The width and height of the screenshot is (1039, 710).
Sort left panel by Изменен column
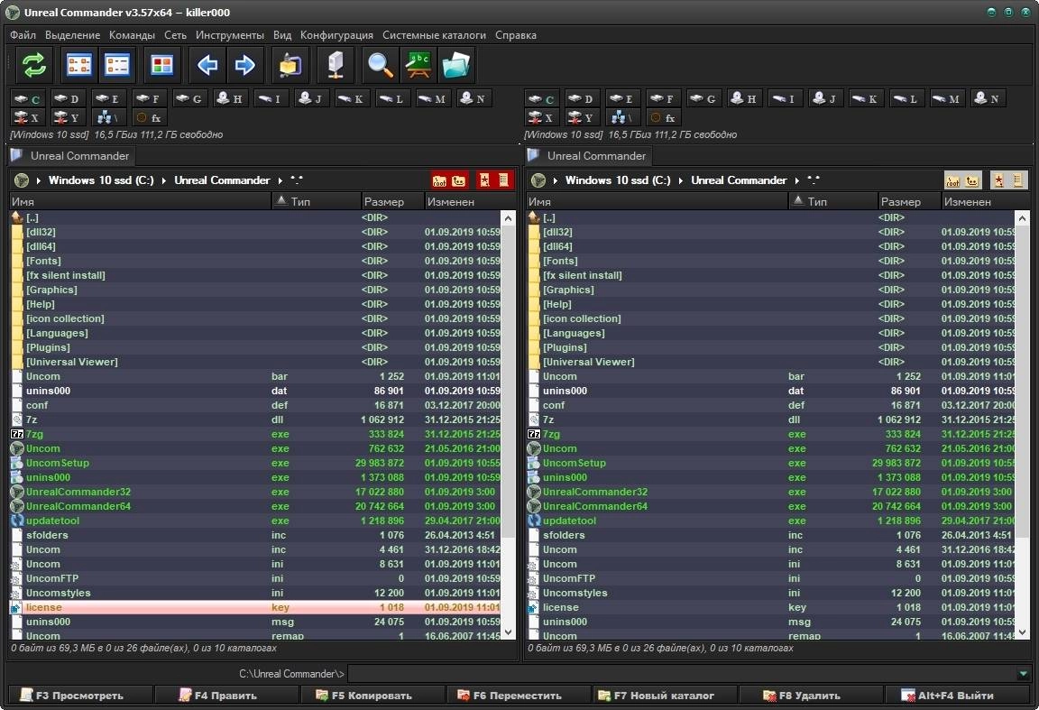tap(471, 201)
